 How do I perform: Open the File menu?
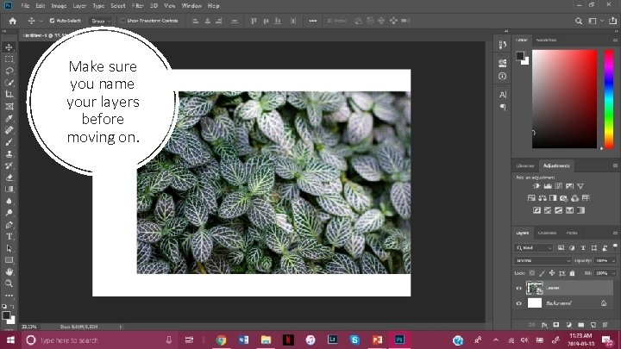tap(25, 5)
